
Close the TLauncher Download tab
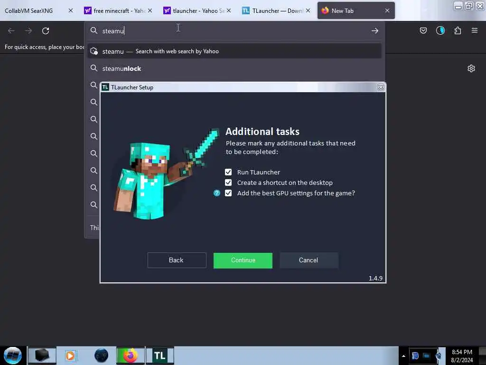tap(308, 10)
